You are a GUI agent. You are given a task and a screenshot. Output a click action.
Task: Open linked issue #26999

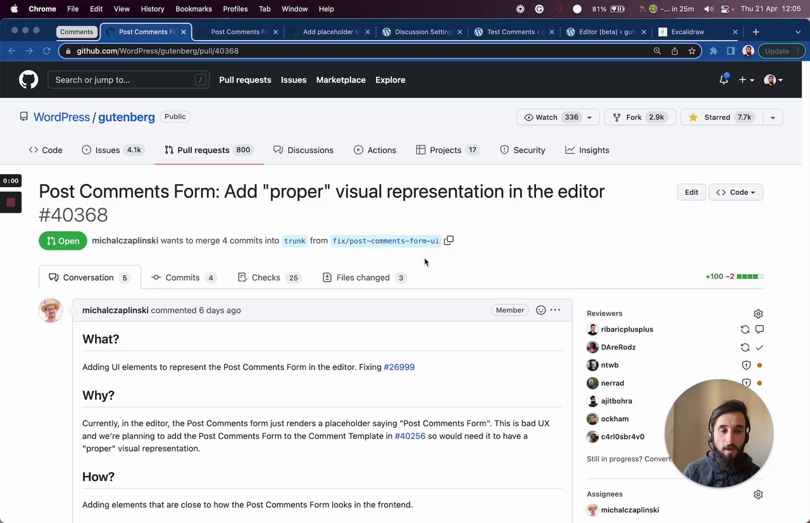click(399, 367)
